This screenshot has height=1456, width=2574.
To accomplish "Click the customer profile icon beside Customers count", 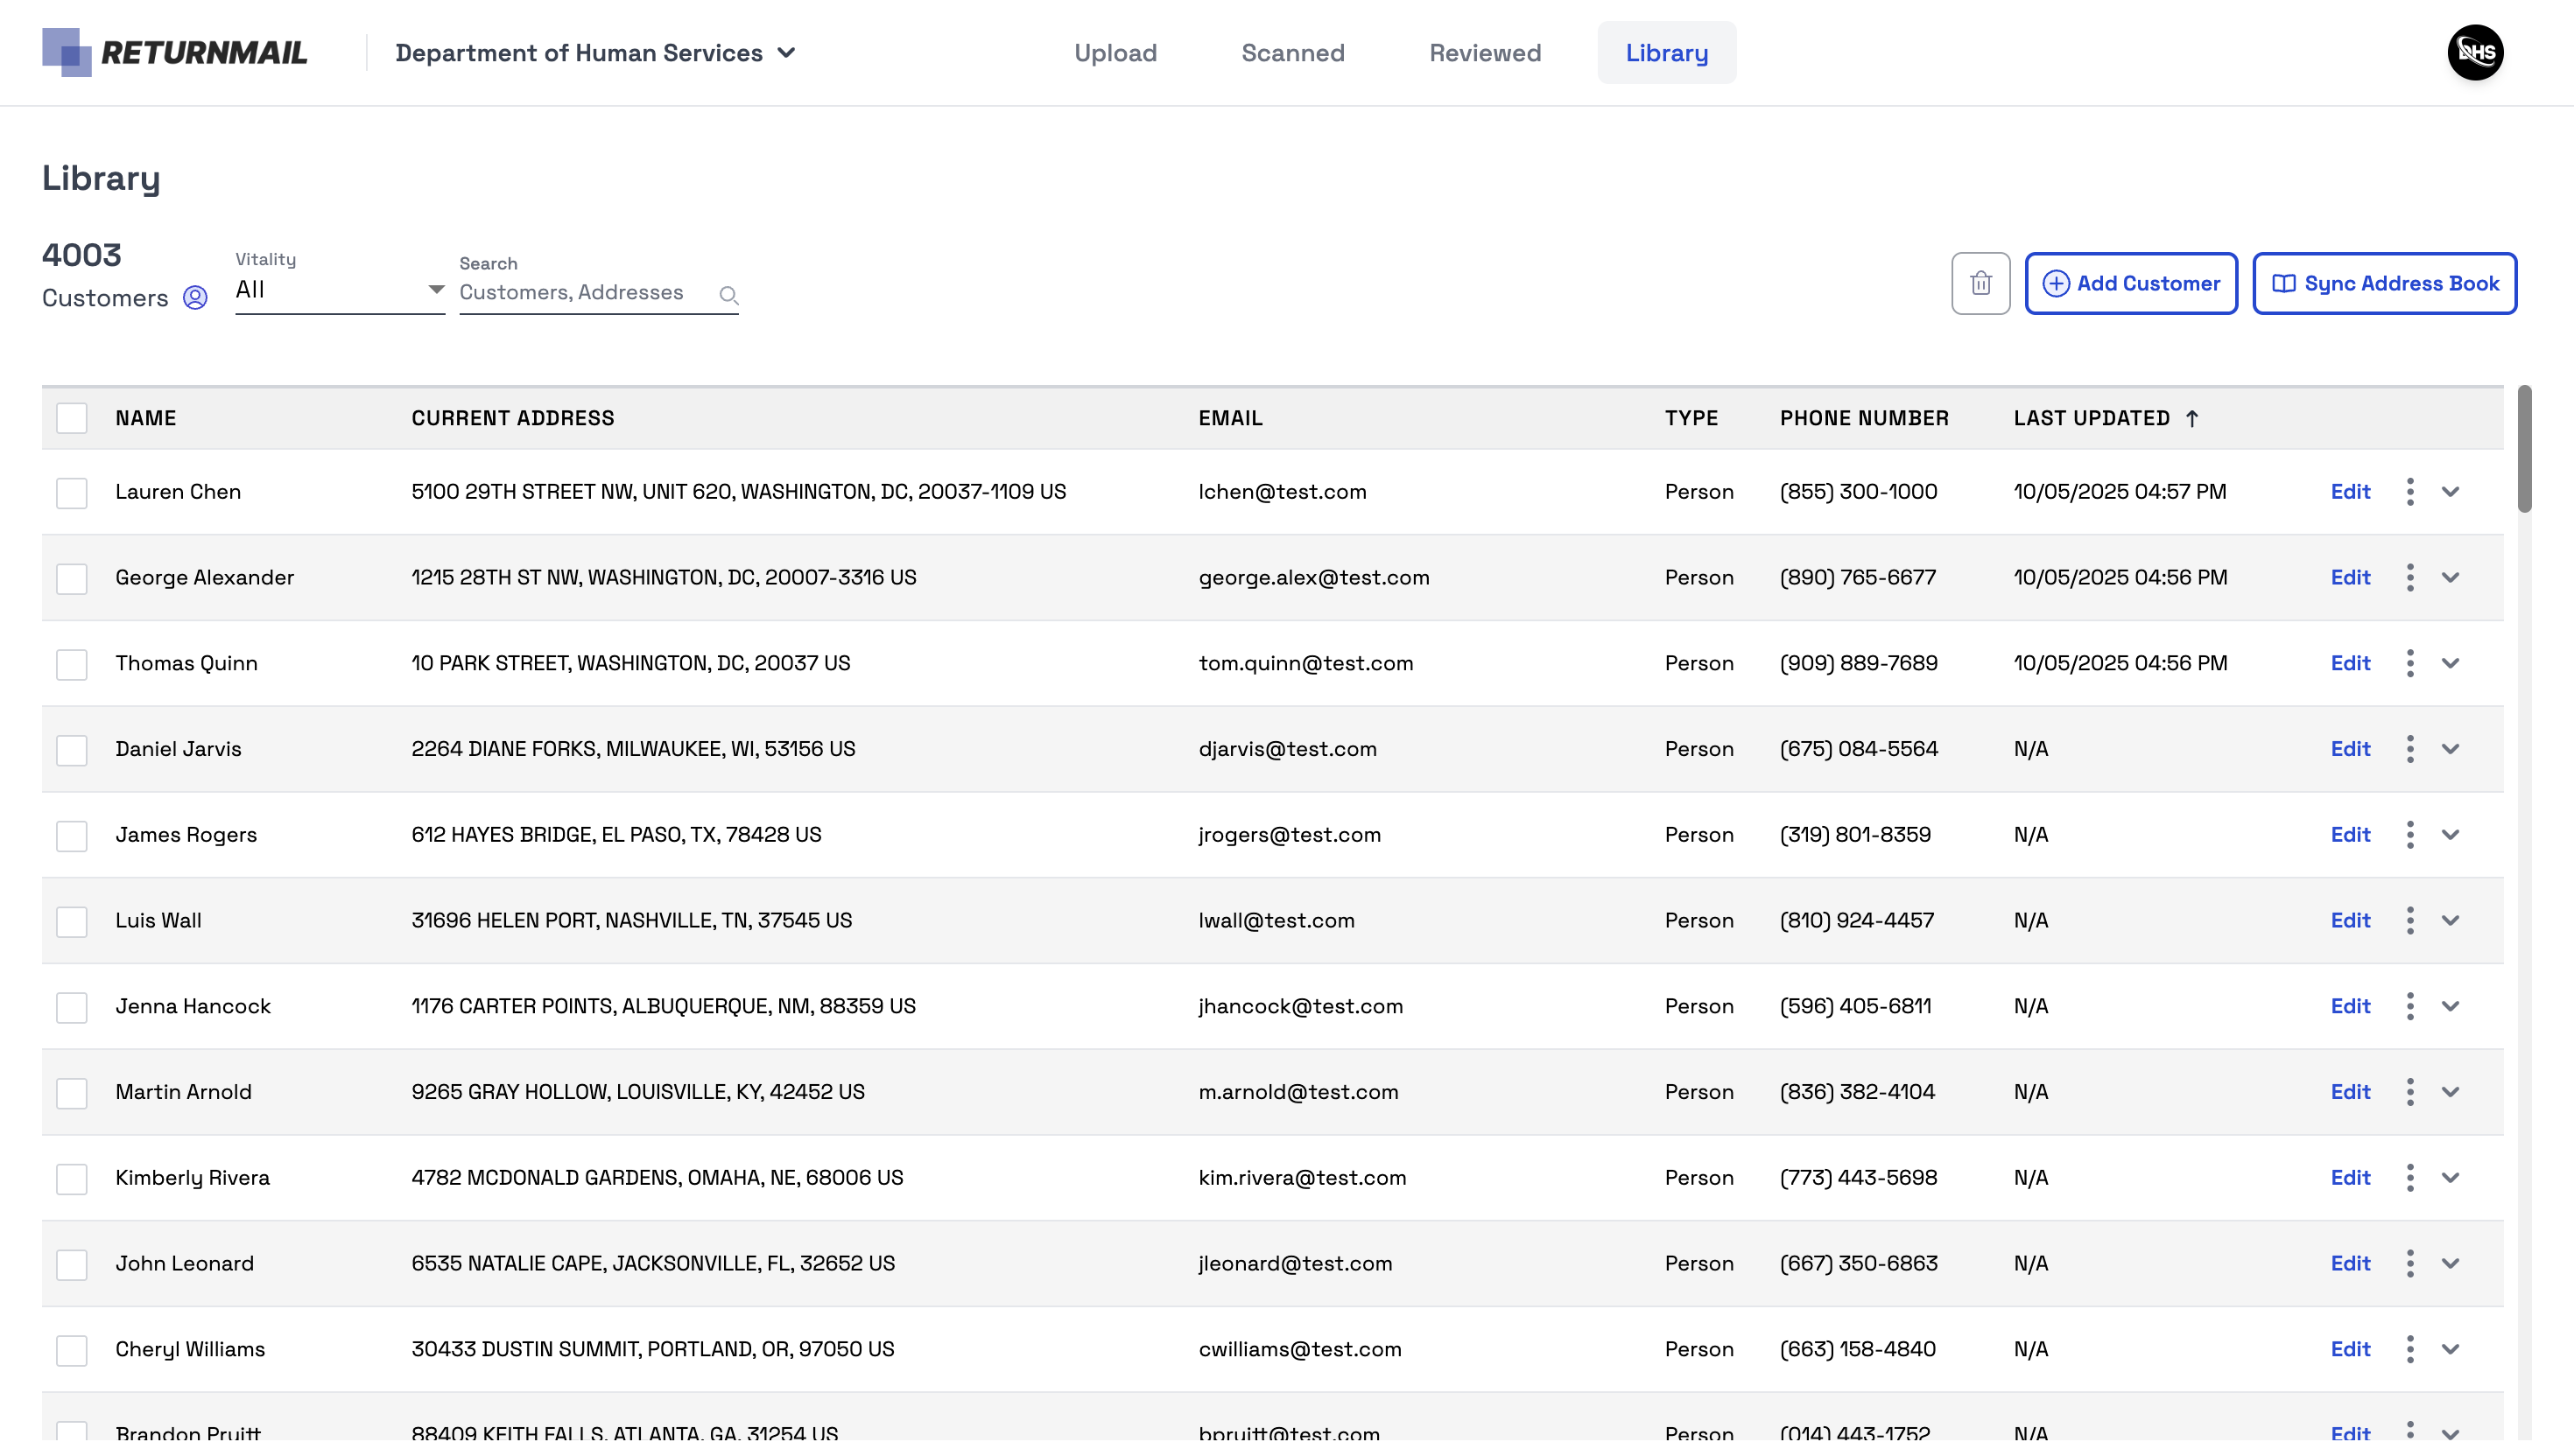I will pyautogui.click(x=194, y=297).
